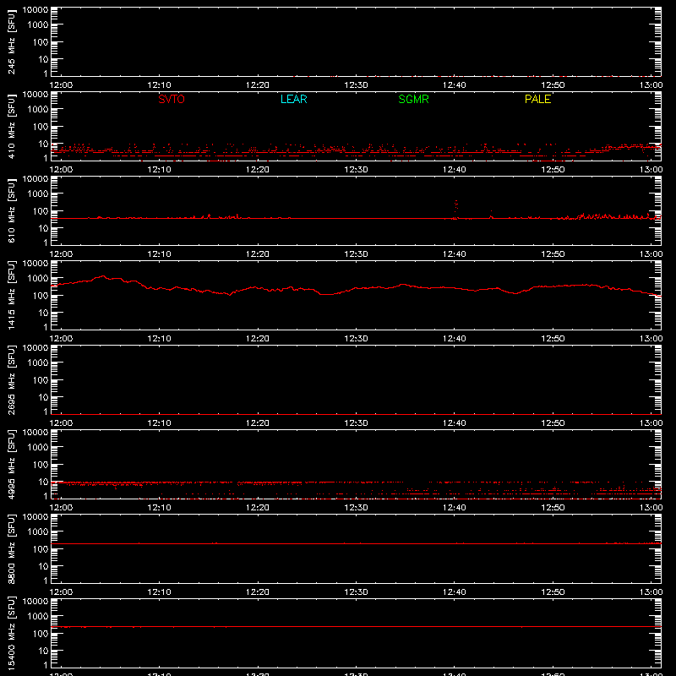Click the early flux peak in 1415 MHz curve
Image resolution: width=676 pixels, height=676 pixels.
(102, 277)
